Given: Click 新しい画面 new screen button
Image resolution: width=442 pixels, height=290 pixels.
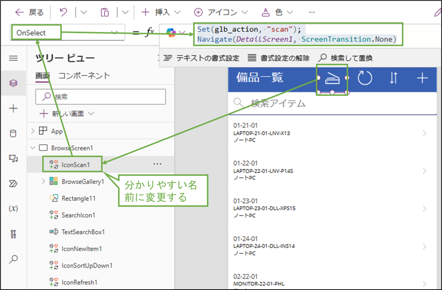Looking at the screenshot, I should (67, 114).
